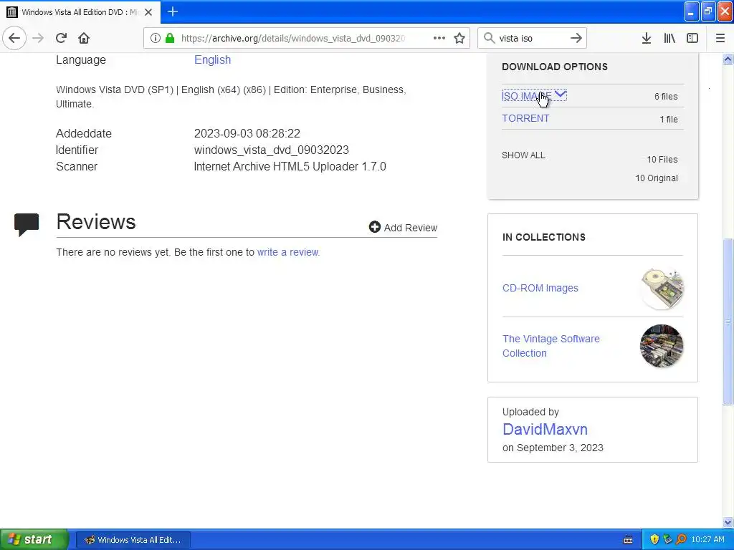Click the '10 Files' count text
The height and width of the screenshot is (550, 734).
[x=662, y=160]
